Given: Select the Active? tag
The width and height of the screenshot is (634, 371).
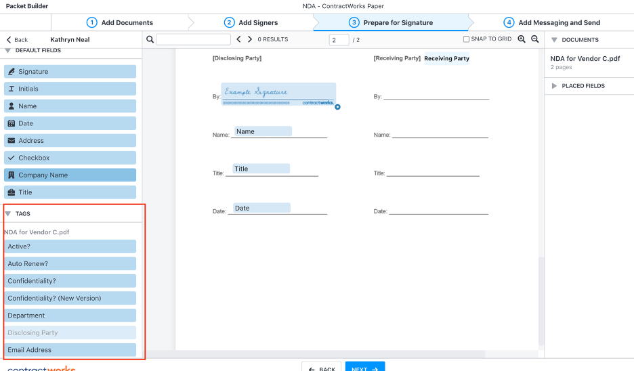Looking at the screenshot, I should [70, 246].
